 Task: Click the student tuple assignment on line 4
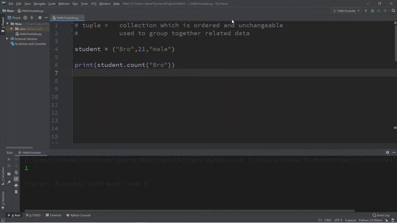point(125,49)
